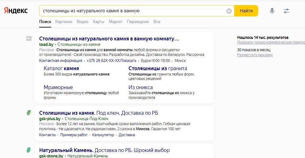Switch to the Переводчик tab
This screenshot has width=305, height=158.
click(x=138, y=22)
